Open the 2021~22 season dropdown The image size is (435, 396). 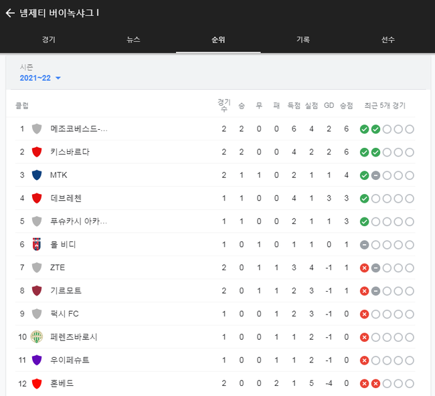click(40, 78)
